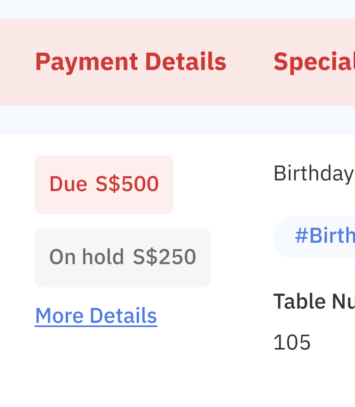Select the On hold S$250 badge
Viewport: 355px width, 407px height.
point(123,257)
